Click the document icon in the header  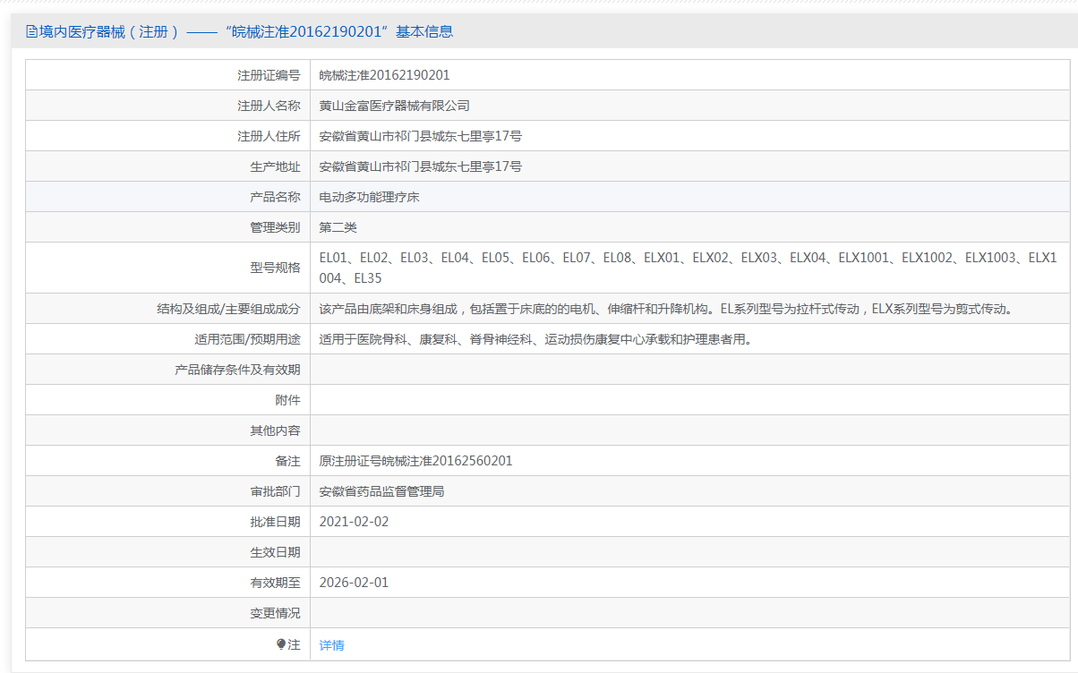(x=32, y=32)
